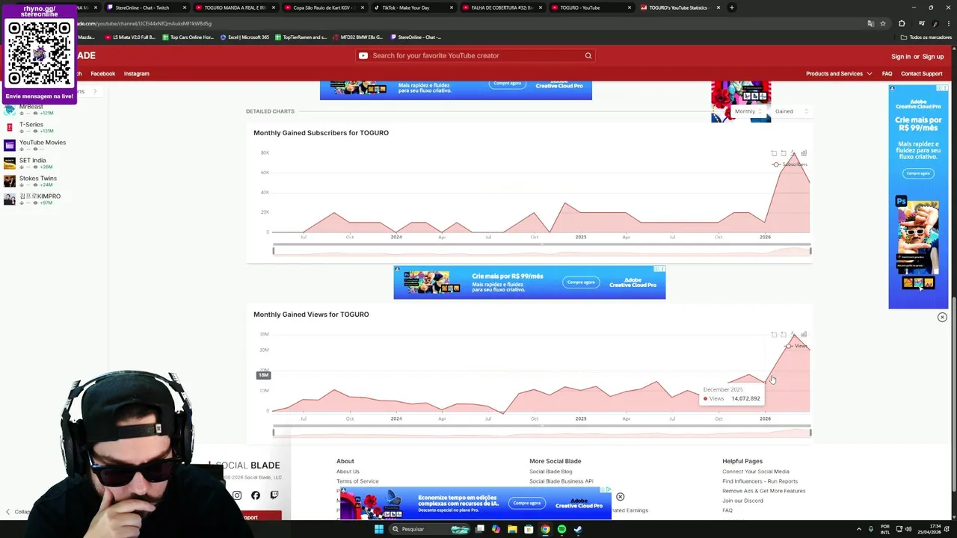Close the bottom Adobe banner ad
This screenshot has width=957, height=538.
pyautogui.click(x=620, y=497)
